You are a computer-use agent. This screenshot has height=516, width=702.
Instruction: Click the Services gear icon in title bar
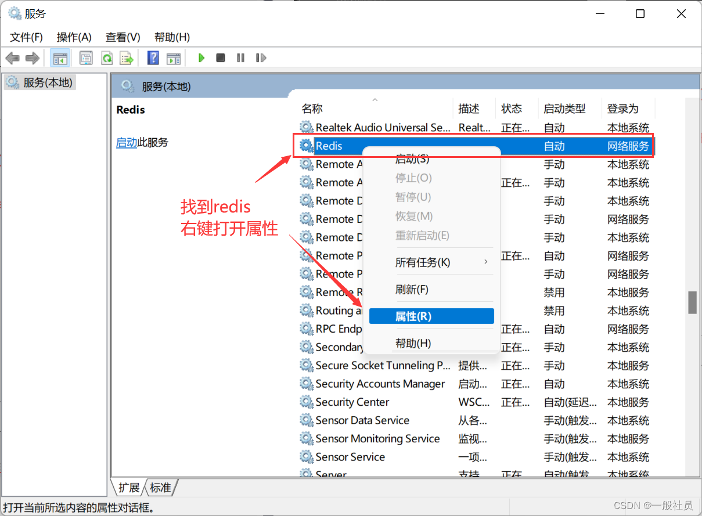pos(15,13)
